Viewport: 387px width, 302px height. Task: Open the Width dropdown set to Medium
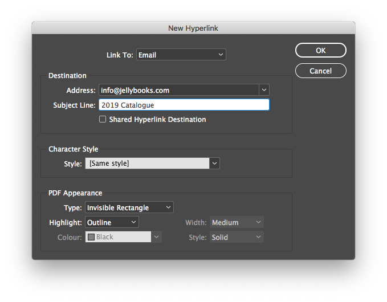(x=237, y=222)
